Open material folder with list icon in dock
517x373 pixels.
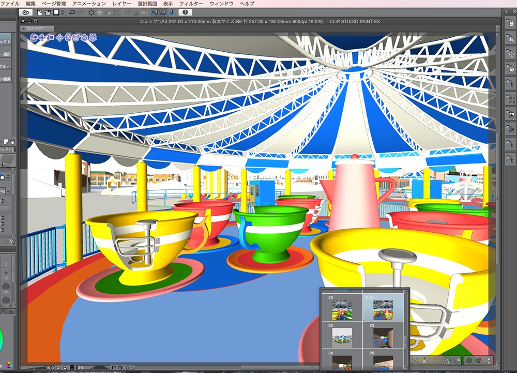coord(510,23)
